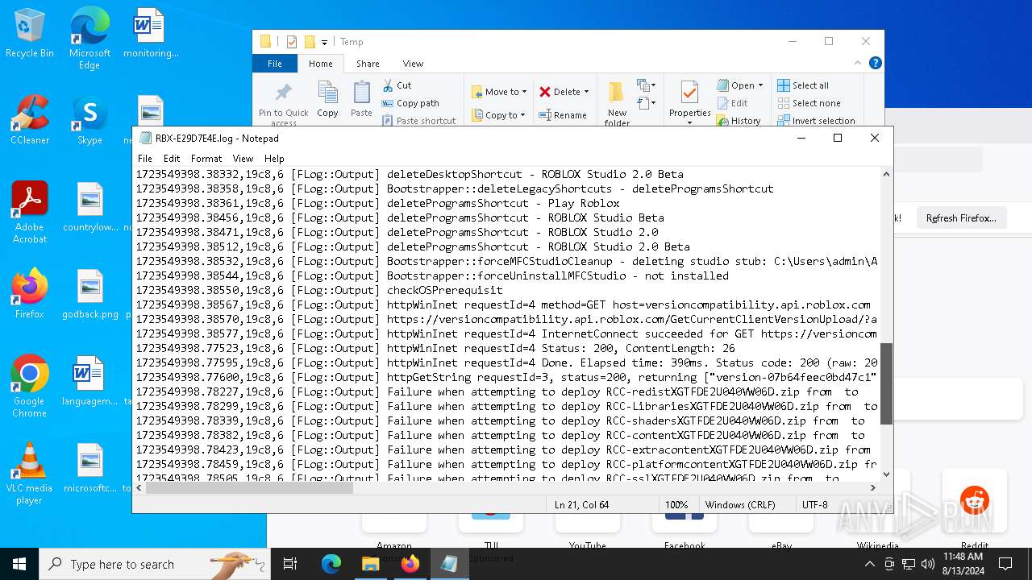Click Pin to Quick access in Explorer
Screen dimensions: 1032x580
[x=283, y=103]
